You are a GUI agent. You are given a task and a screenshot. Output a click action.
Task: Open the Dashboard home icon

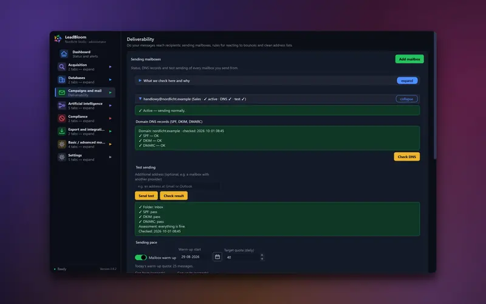[64, 54]
